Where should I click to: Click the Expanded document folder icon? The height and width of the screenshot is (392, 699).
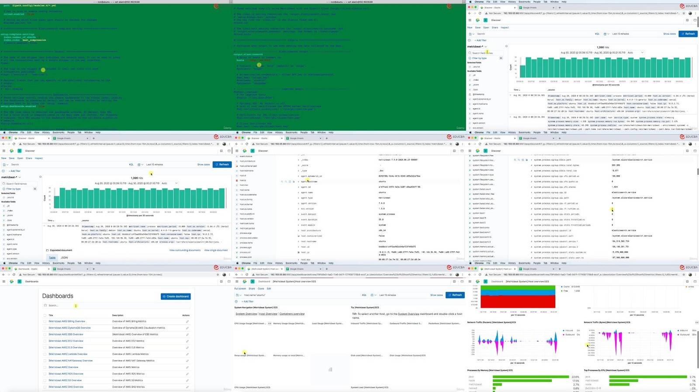[x=47, y=250]
